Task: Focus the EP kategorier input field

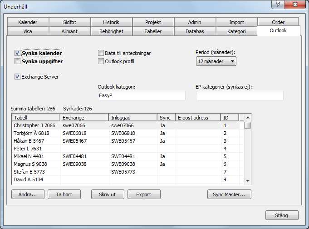Action: click(x=240, y=95)
